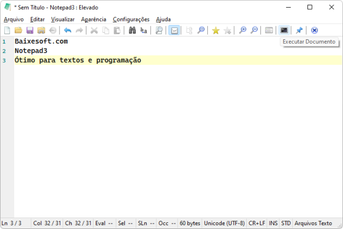Click the document magnifier icon after Replace
Image resolution: width=343 pixels, height=229 pixels.
[159, 31]
